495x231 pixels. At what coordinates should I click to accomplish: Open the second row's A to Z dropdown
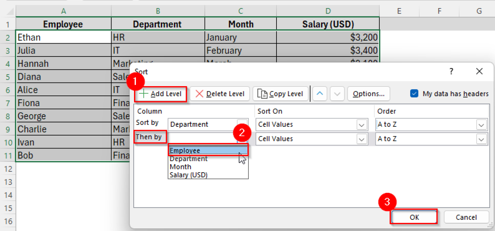click(481, 139)
